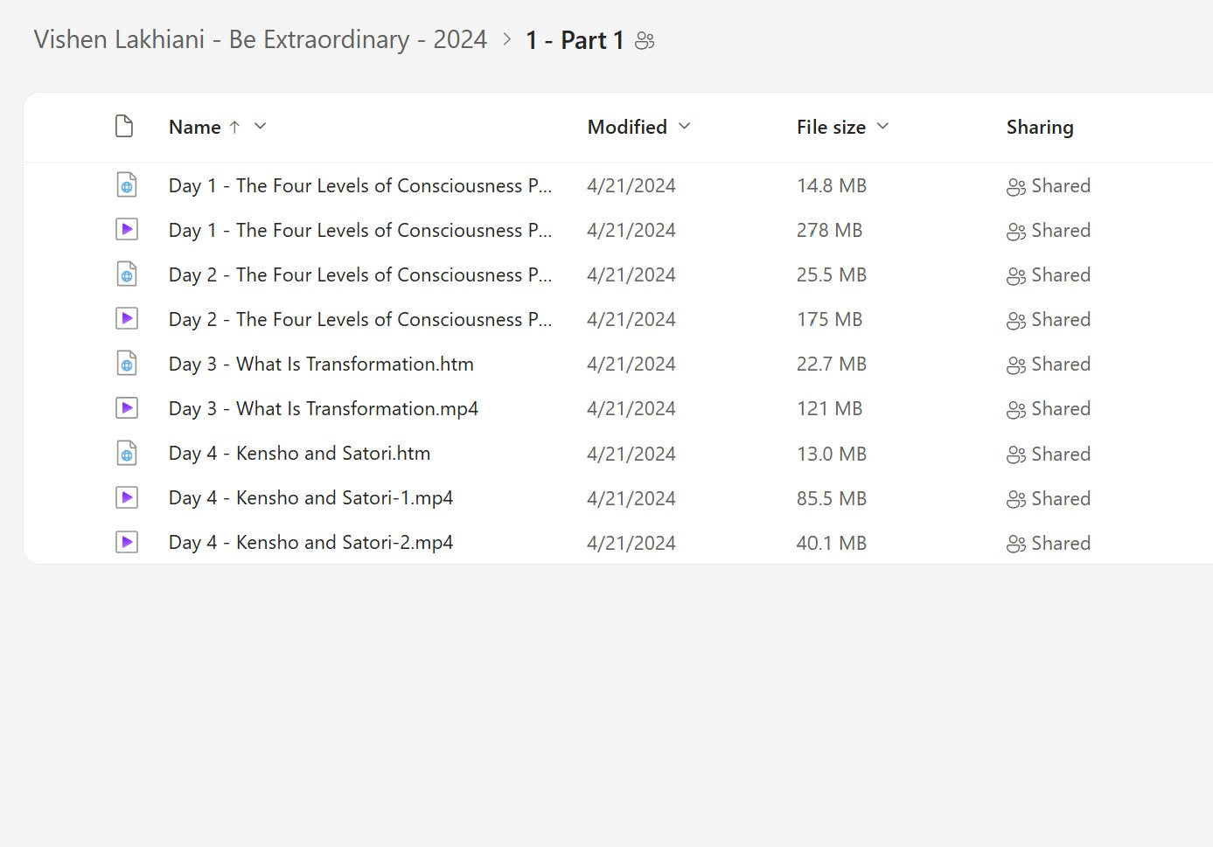Screen dimensions: 1213x847
Task: Click the shared icon in the 14.8 MB row
Action: pyautogui.click(x=1015, y=187)
